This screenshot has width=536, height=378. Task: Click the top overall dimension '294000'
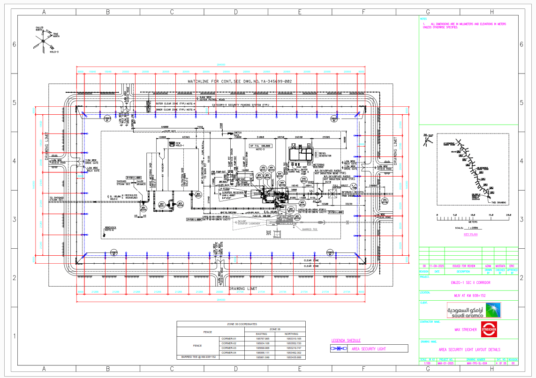tap(221, 64)
